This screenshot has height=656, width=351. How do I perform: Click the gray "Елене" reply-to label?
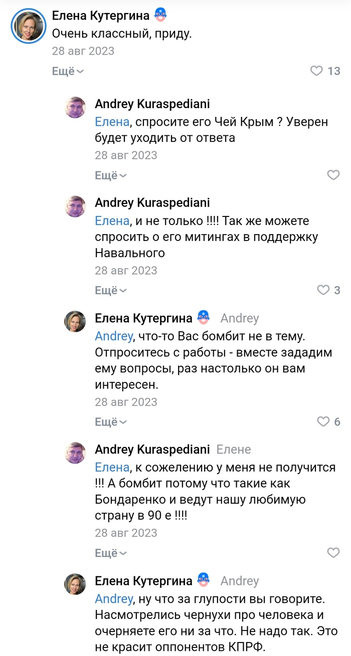pos(234,449)
